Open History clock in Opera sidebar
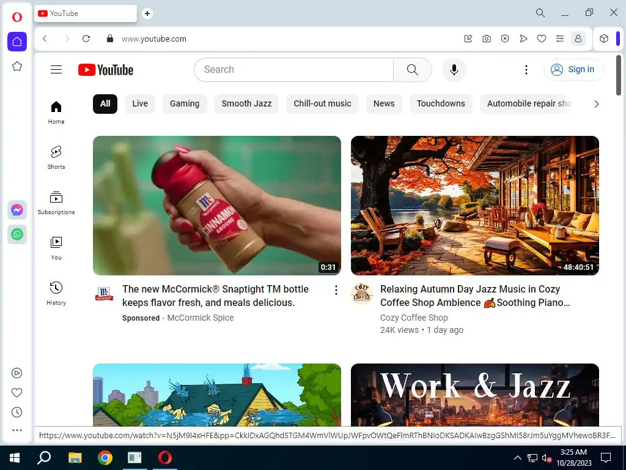This screenshot has height=470, width=626. (x=17, y=412)
